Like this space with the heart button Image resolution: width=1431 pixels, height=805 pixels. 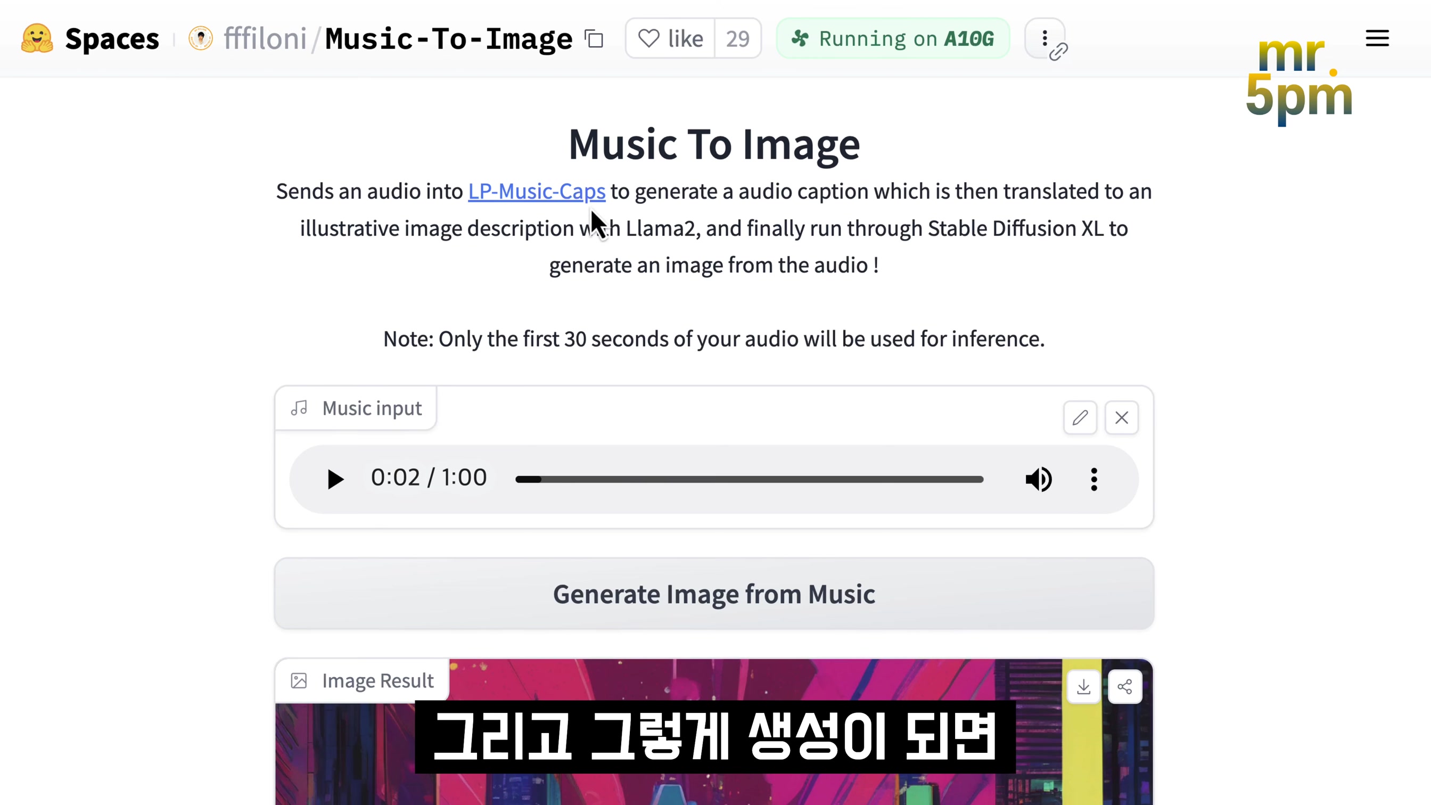coord(670,38)
